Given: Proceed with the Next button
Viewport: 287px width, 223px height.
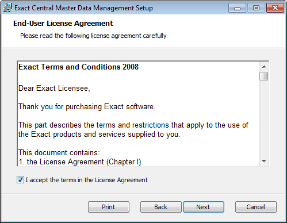Looking at the screenshot, I should pos(204,207).
